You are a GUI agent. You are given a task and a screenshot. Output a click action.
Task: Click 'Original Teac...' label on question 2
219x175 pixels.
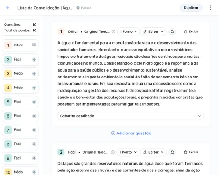click(x=95, y=152)
